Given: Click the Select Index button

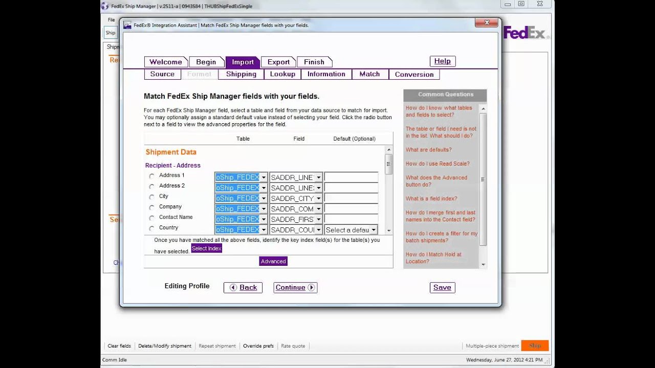Looking at the screenshot, I should [x=207, y=248].
